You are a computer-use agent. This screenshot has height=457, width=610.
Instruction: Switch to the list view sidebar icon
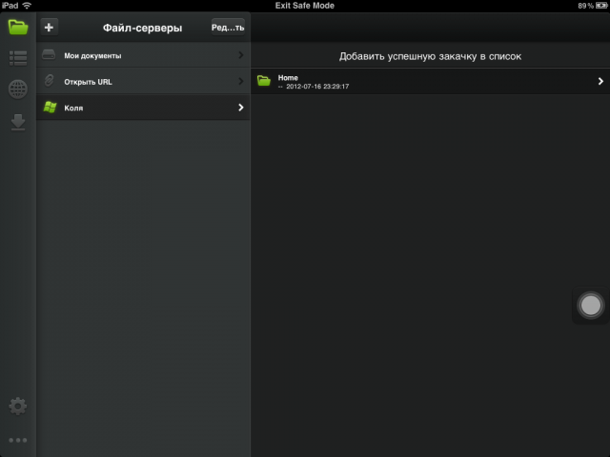pos(18,58)
